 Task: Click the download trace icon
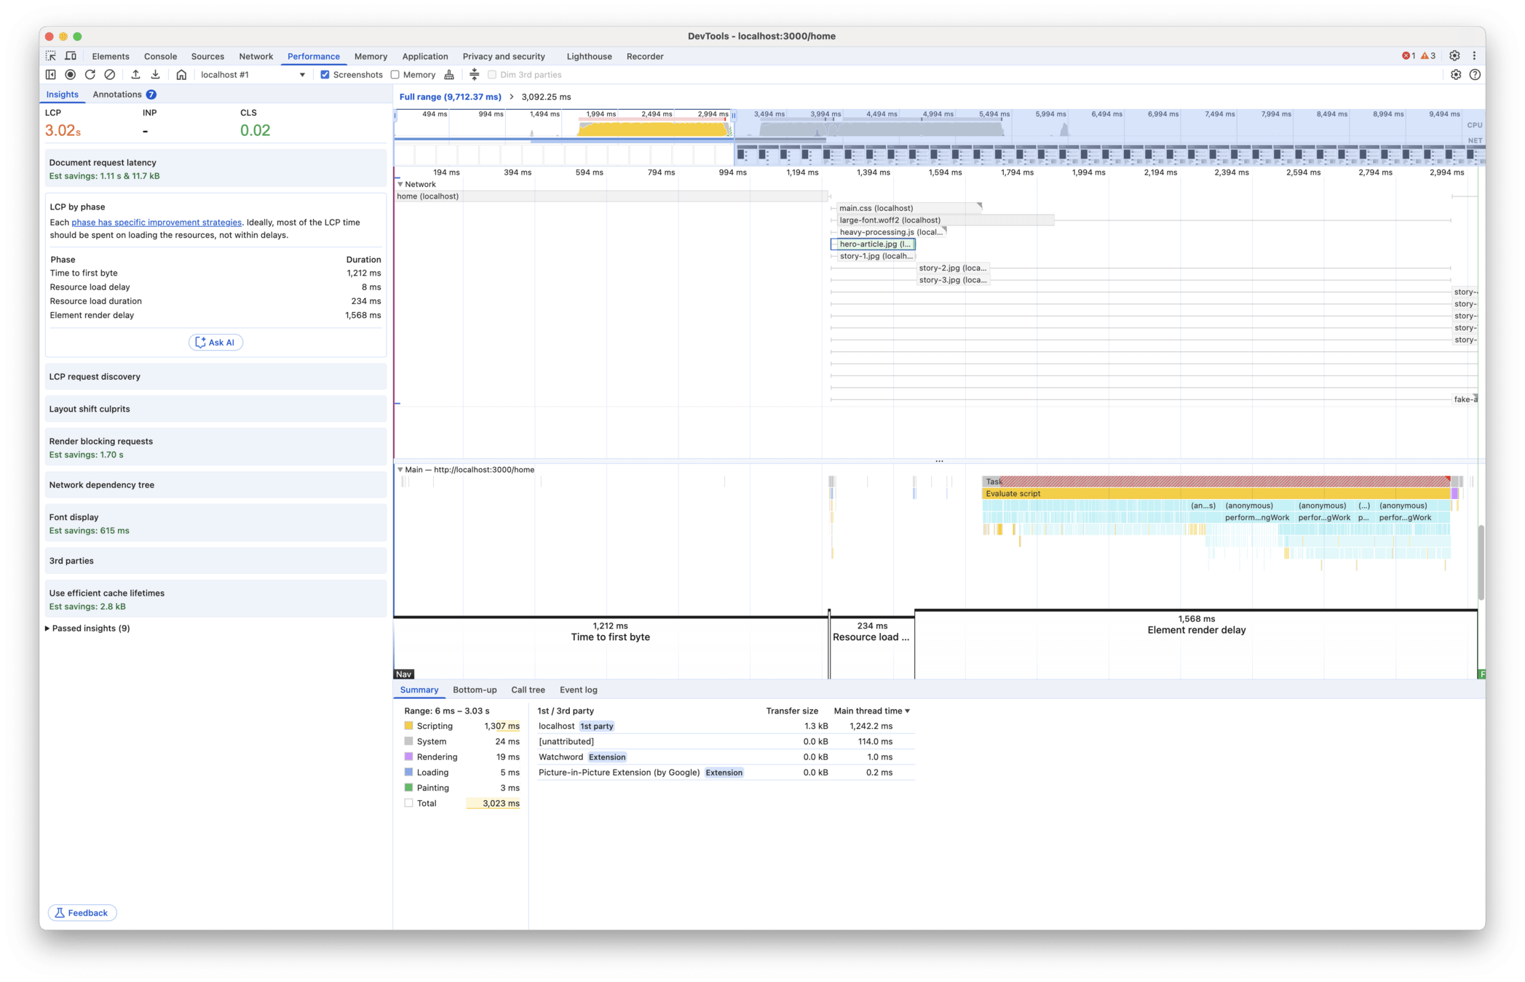155,75
